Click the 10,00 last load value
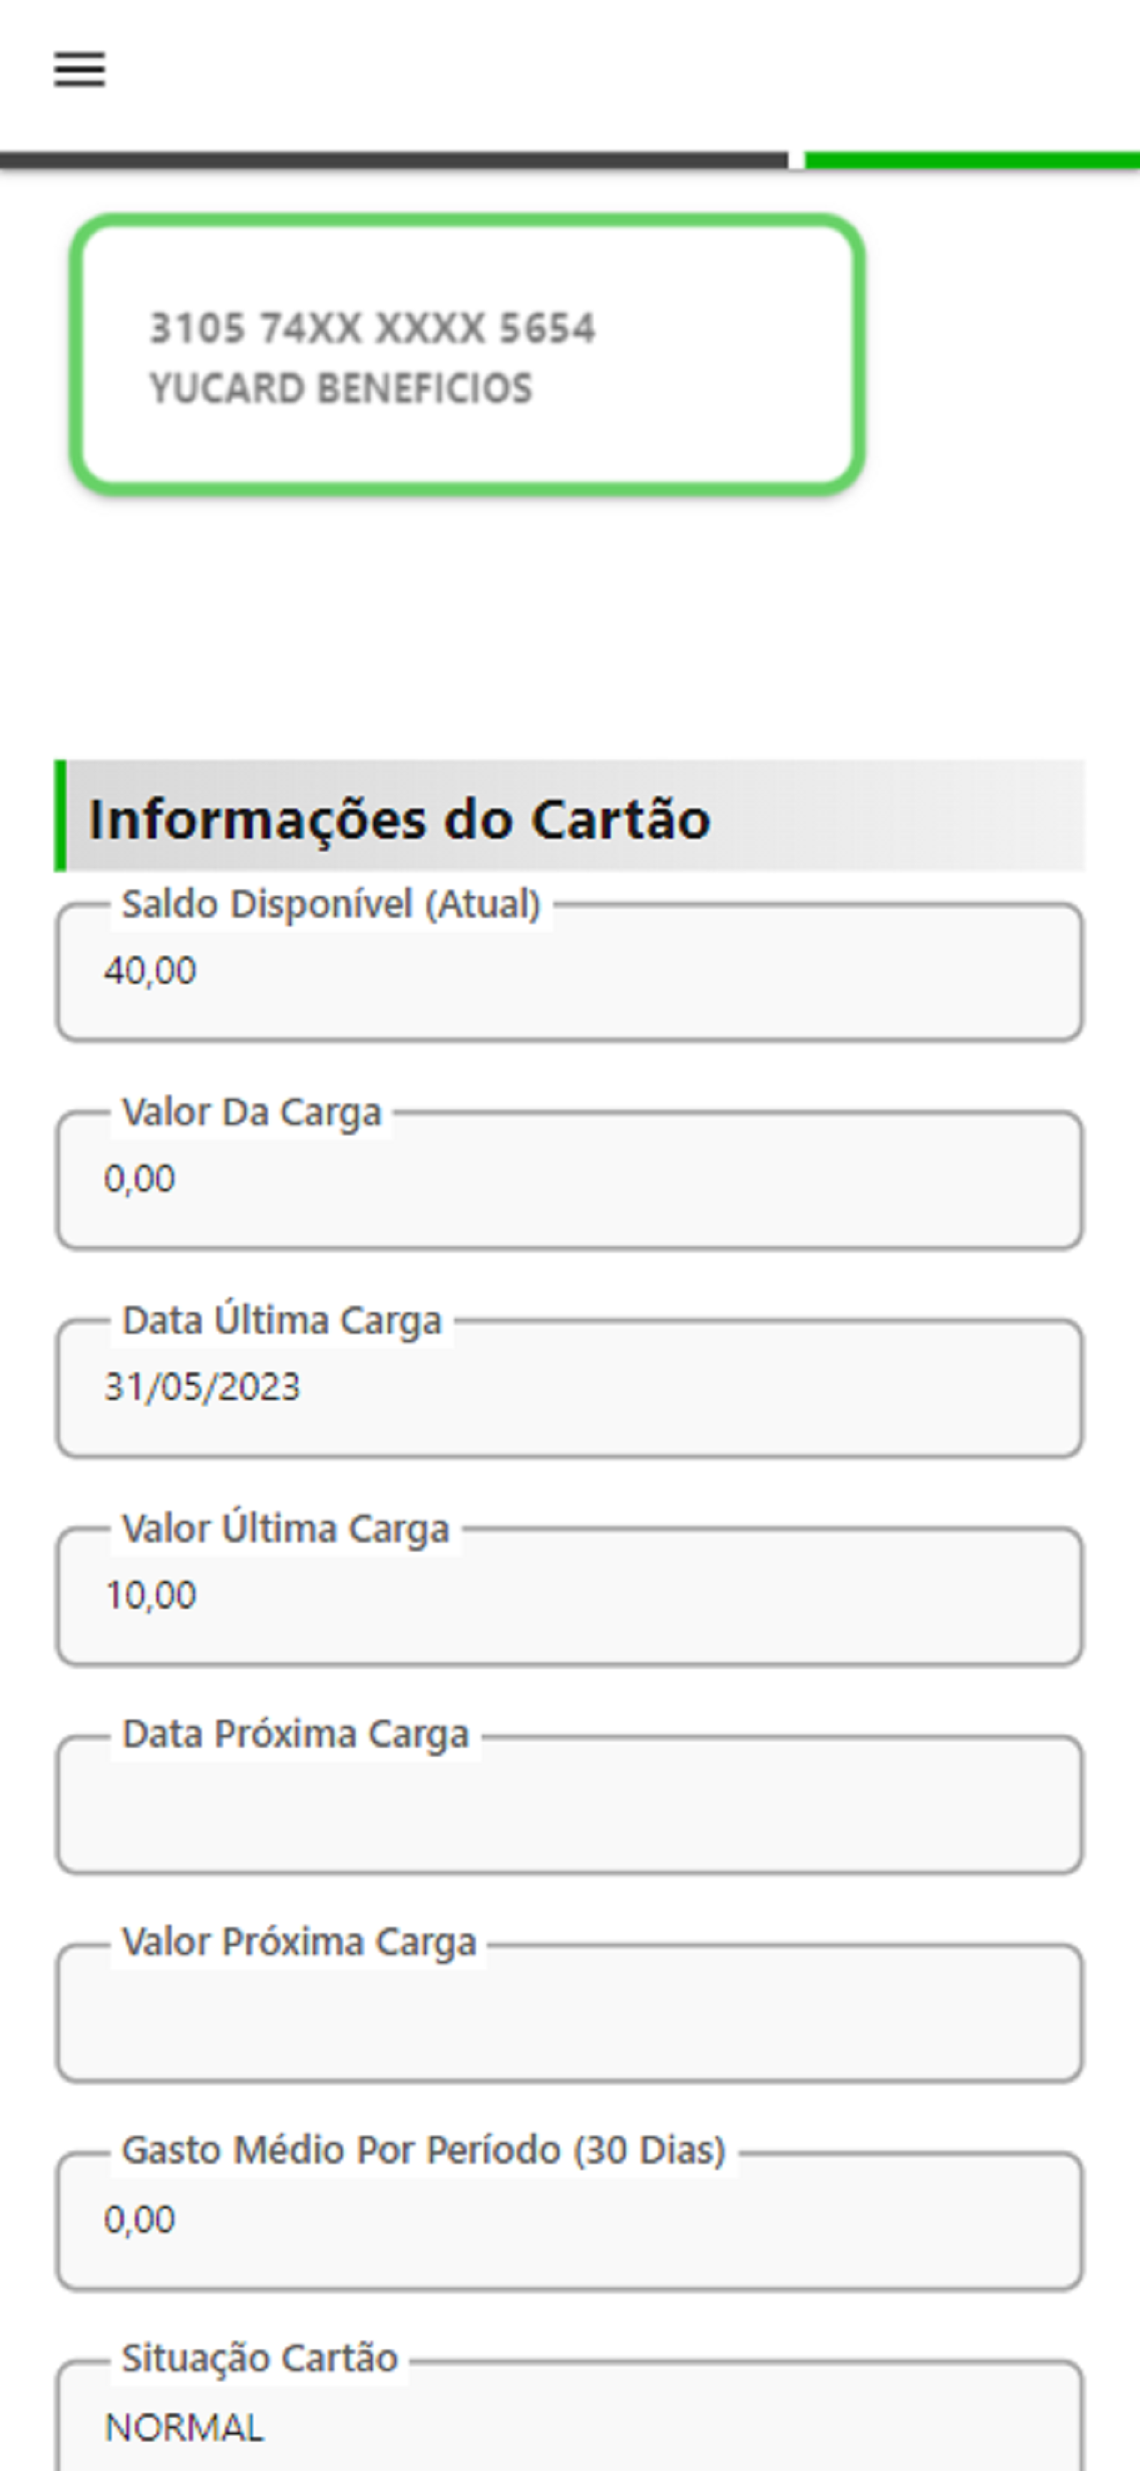Screen dimensions: 1140x2471 (x=150, y=1595)
